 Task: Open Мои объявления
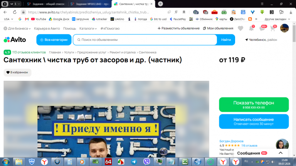(x=218, y=28)
